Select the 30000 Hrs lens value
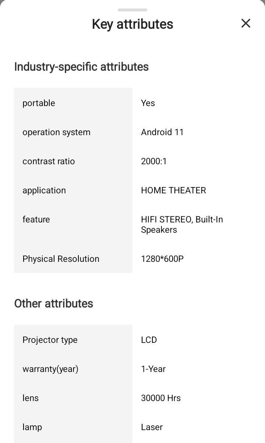265x443 pixels. pos(160,398)
